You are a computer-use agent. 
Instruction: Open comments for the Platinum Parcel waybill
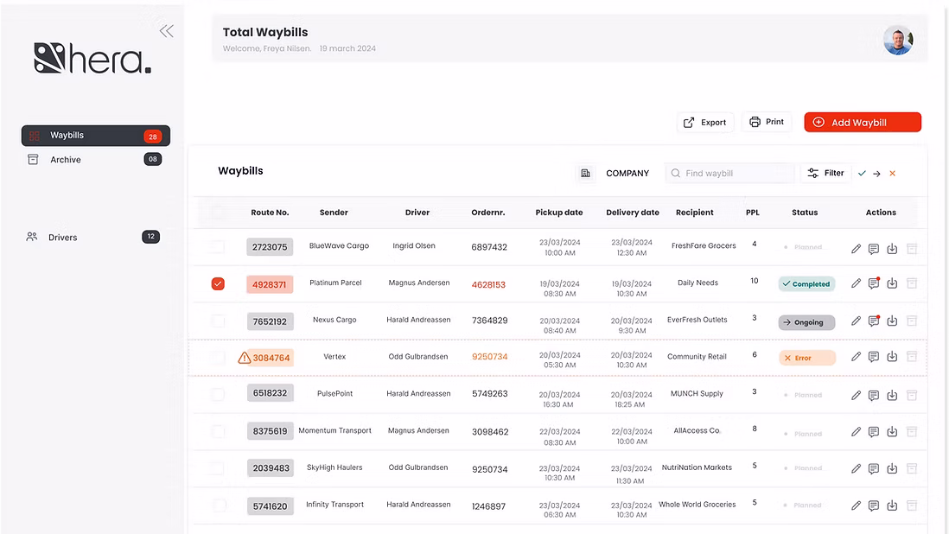pos(874,283)
